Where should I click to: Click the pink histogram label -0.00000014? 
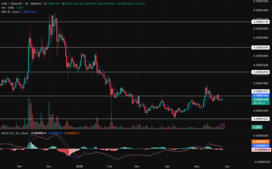tap(260, 150)
